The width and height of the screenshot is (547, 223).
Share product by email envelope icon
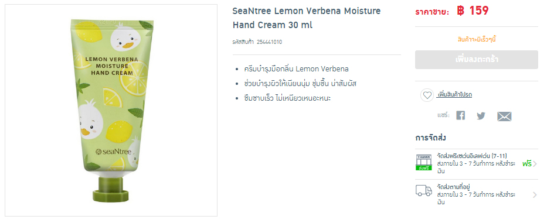[504, 116]
